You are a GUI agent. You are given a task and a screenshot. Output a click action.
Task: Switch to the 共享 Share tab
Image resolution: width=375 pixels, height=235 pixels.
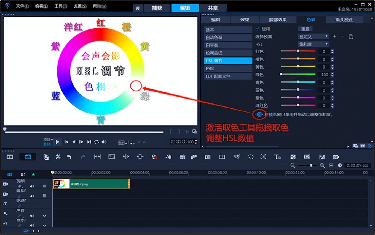pyautogui.click(x=213, y=8)
